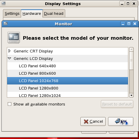139x139 pixels.
Task: Switch to the Settings tab
Action: click(x=12, y=14)
